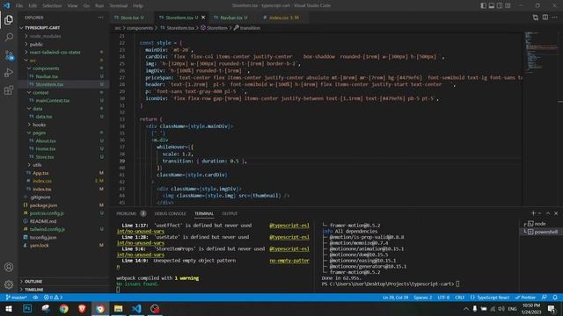The height and width of the screenshot is (316, 563).
Task: Open package.json in the explorer
Action: coord(43,205)
